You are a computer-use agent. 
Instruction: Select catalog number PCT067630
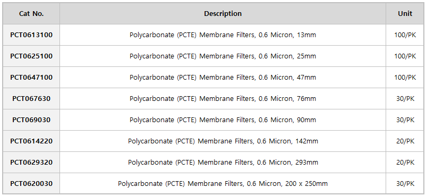click(x=31, y=98)
